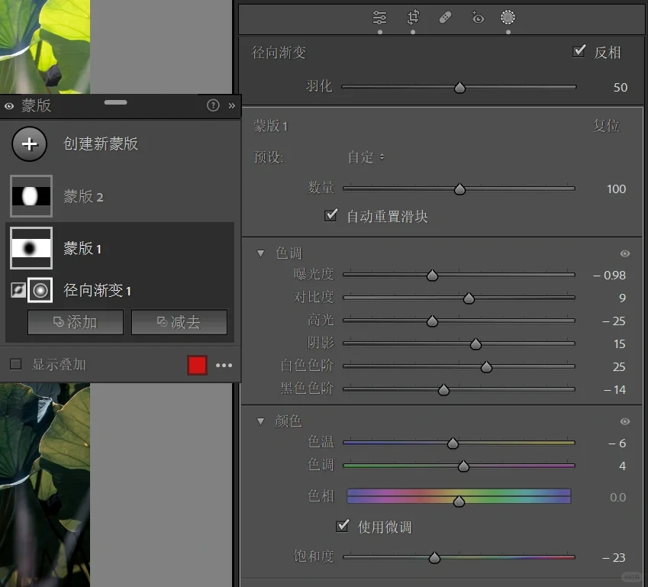Image resolution: width=648 pixels, height=587 pixels.
Task: Toggle 颜色 section visibility eye icon
Action: coord(625,421)
